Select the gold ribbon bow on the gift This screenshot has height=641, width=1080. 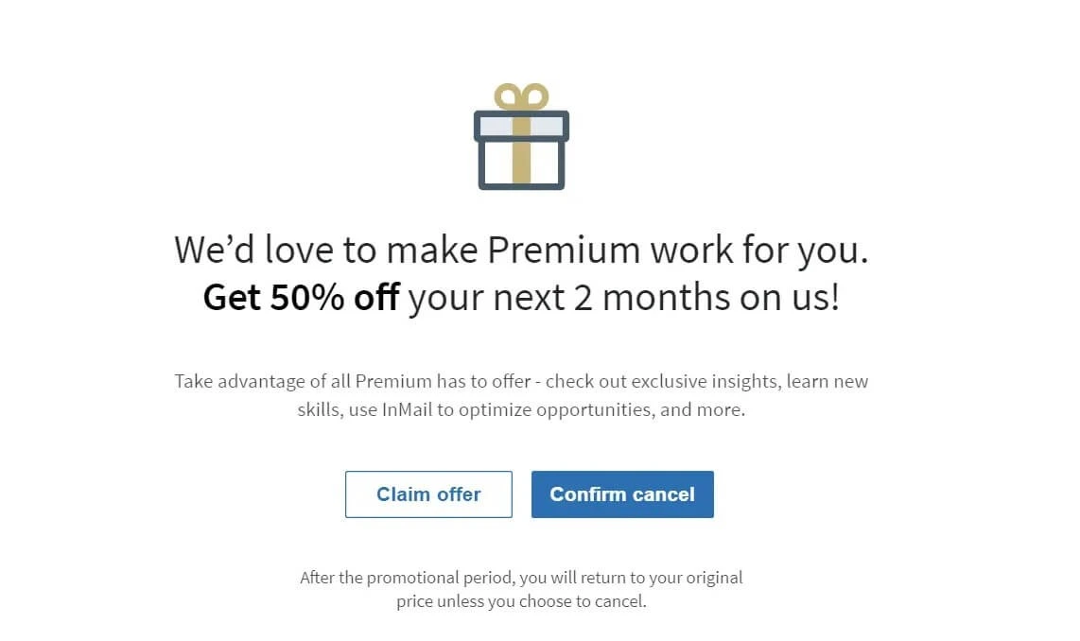coord(521,97)
